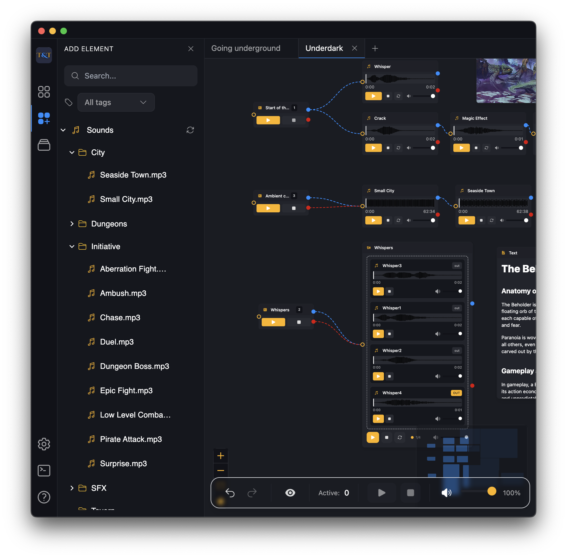Select Ambush.mp3 in the sound list
This screenshot has width=567, height=558.
[123, 293]
